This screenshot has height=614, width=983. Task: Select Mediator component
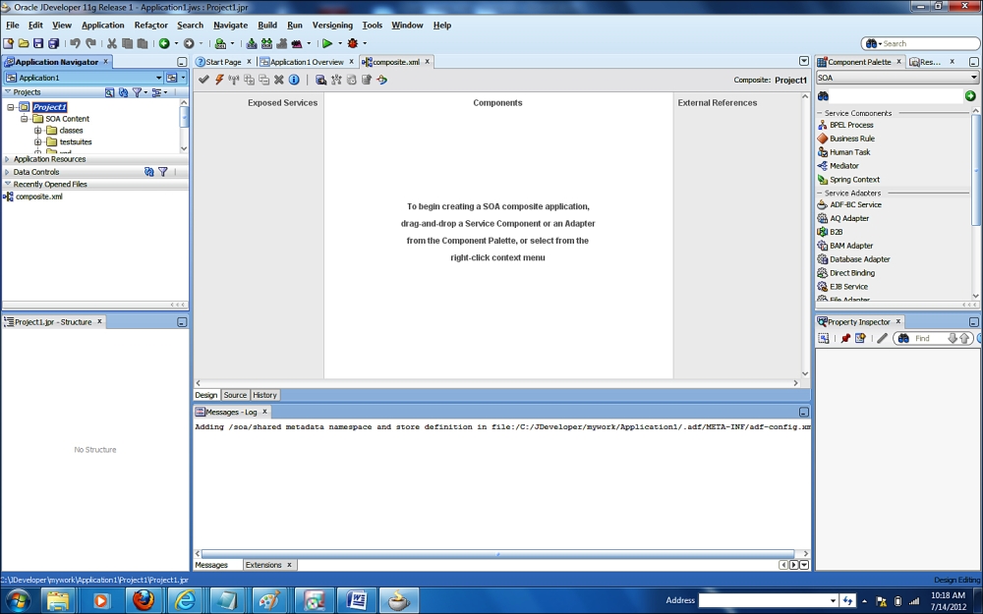tap(838, 166)
